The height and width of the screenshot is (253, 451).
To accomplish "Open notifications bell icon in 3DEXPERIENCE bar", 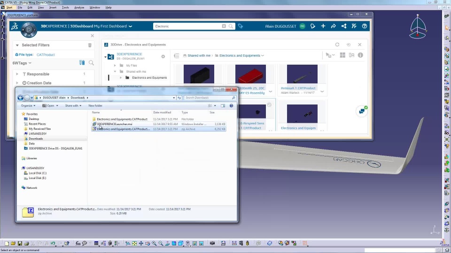I will coord(313,26).
